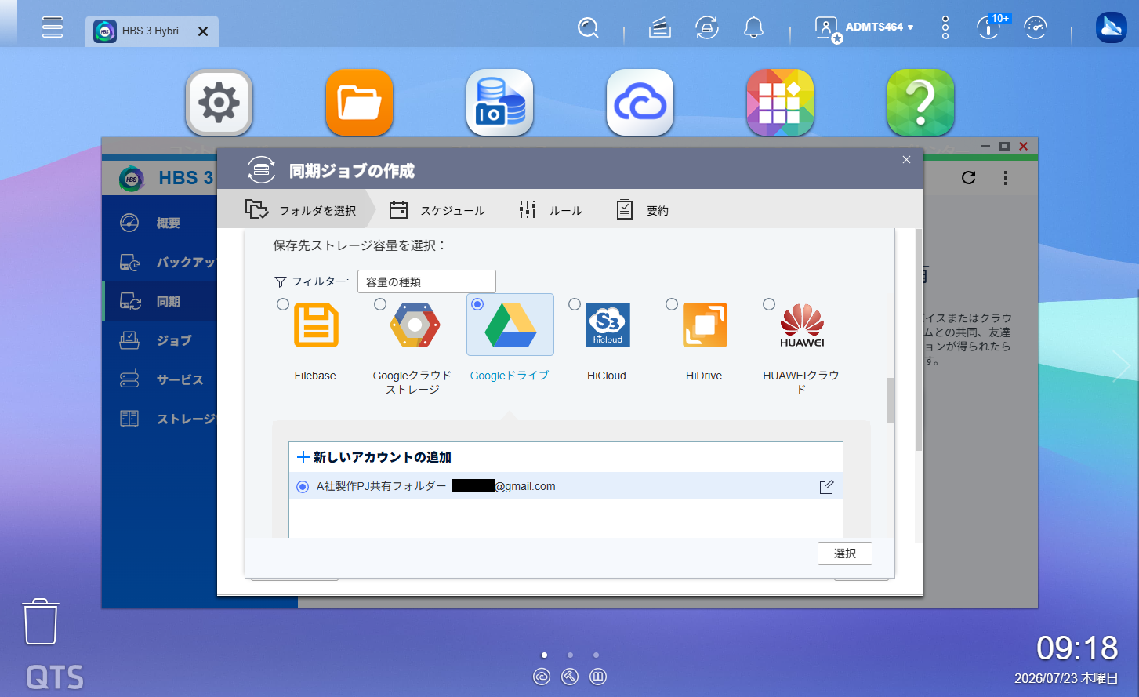Launch the storage and snapshots desktop icon

click(x=499, y=102)
